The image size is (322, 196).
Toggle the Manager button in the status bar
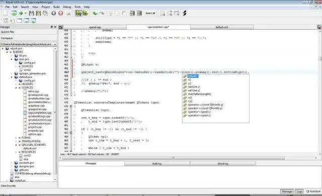pos(287,191)
